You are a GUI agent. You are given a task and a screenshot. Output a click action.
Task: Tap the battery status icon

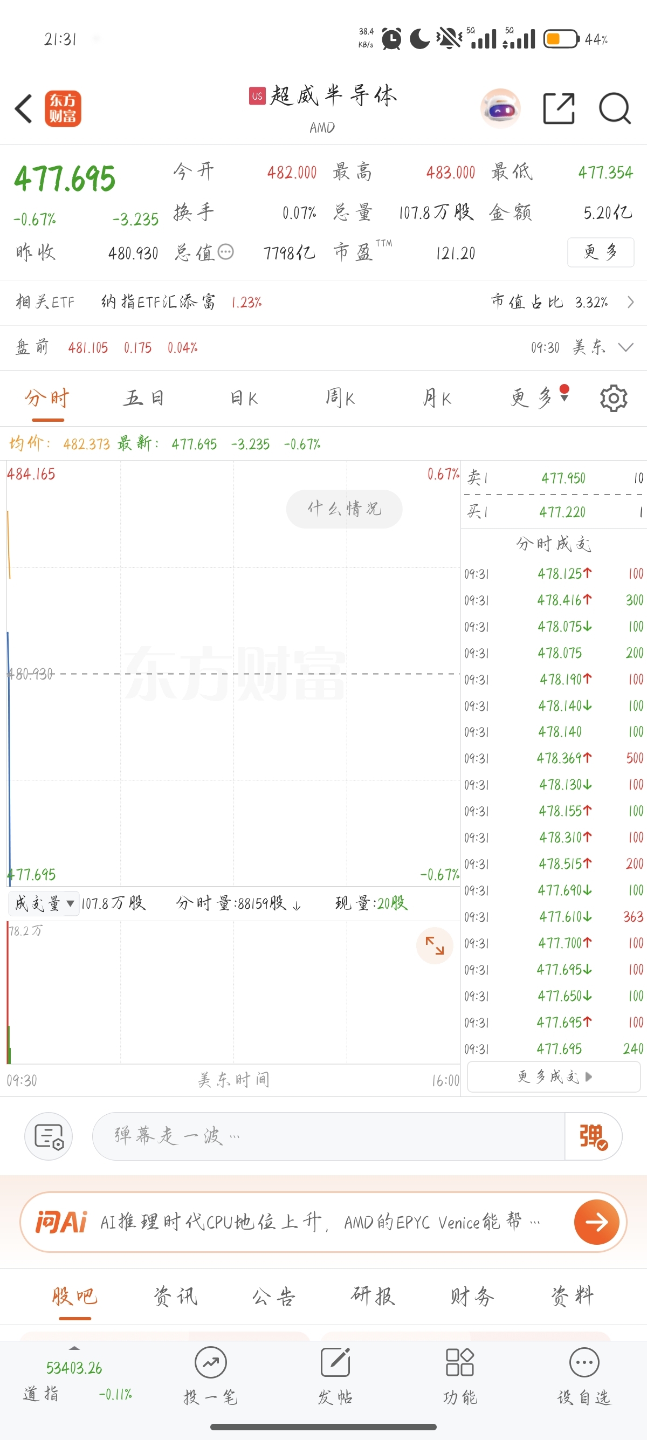561,39
